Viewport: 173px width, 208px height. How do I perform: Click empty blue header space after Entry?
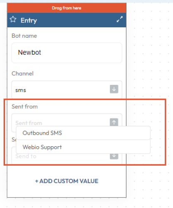[76, 20]
